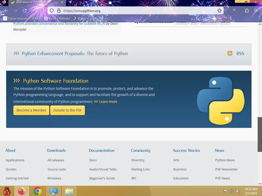Open the Applications footer link

click(x=15, y=160)
